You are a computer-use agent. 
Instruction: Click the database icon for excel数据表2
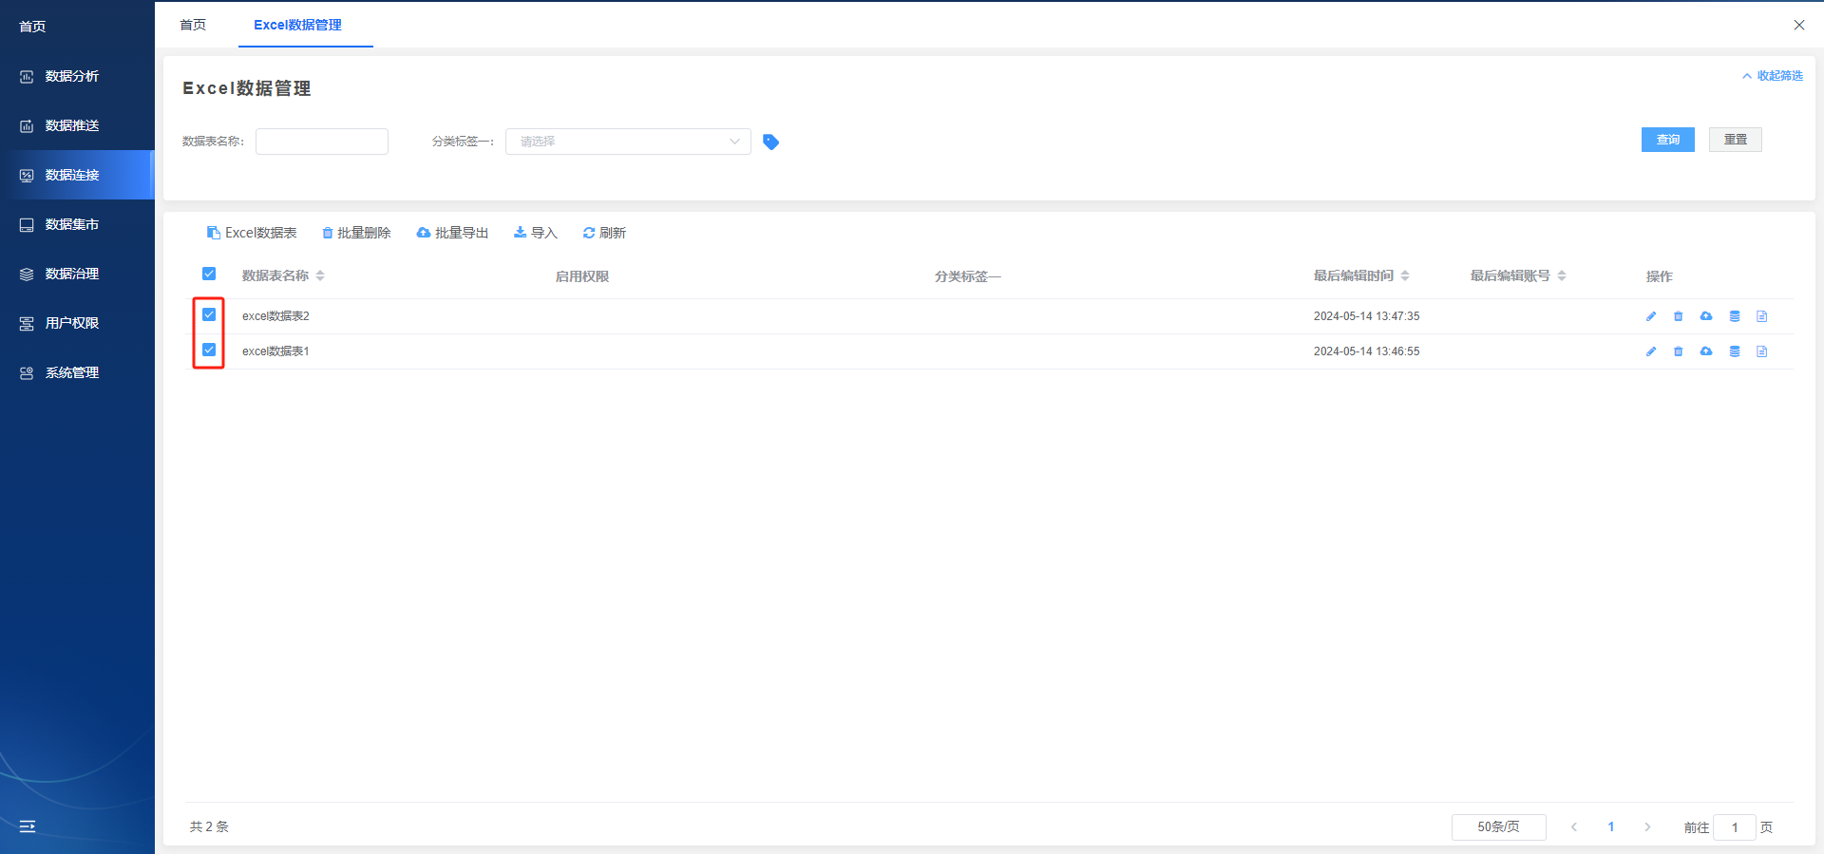[x=1735, y=316]
